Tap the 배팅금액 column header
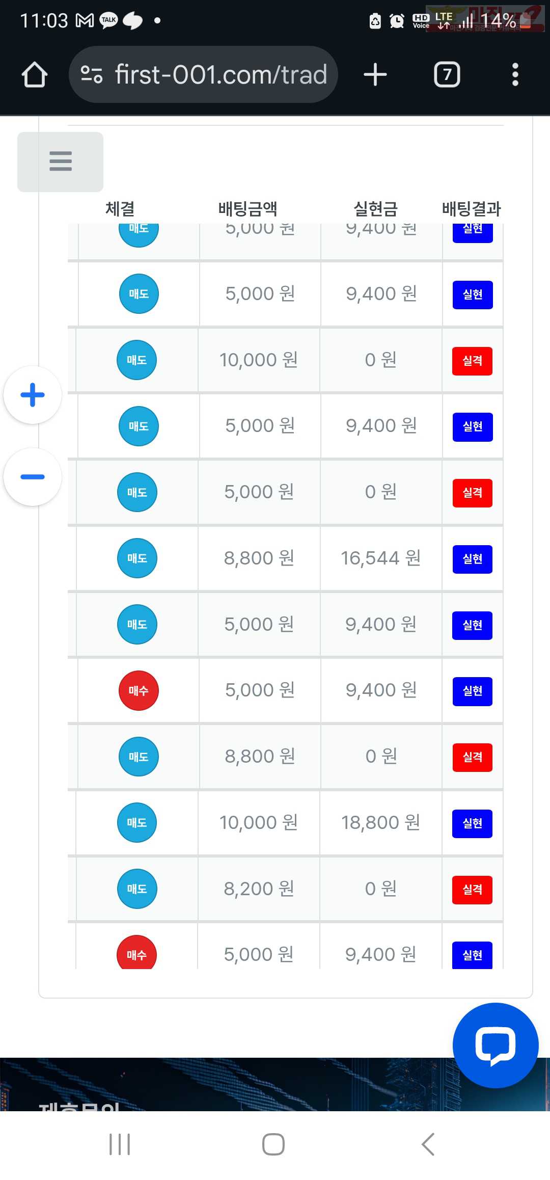The width and height of the screenshot is (550, 1180). 248,208
